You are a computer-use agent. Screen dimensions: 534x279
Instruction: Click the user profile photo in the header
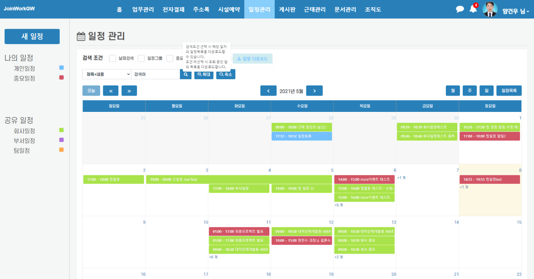[490, 9]
